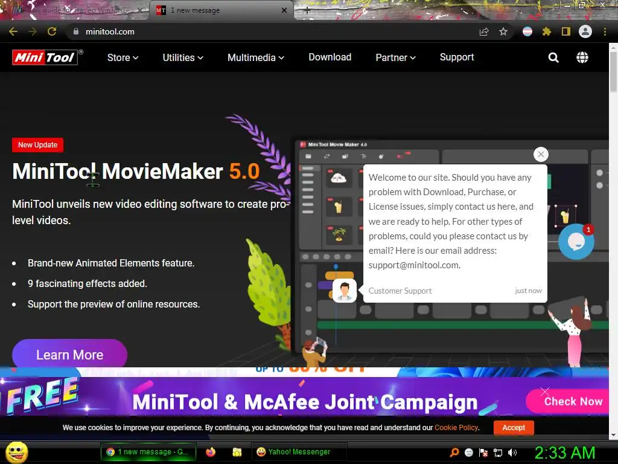The width and height of the screenshot is (618, 464).
Task: Share this page icon in address bar
Action: click(x=484, y=31)
